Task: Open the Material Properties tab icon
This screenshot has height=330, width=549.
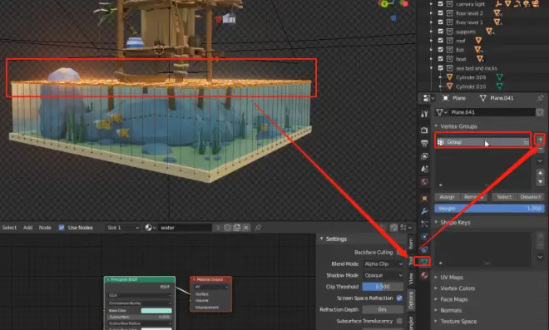Action: [424, 275]
